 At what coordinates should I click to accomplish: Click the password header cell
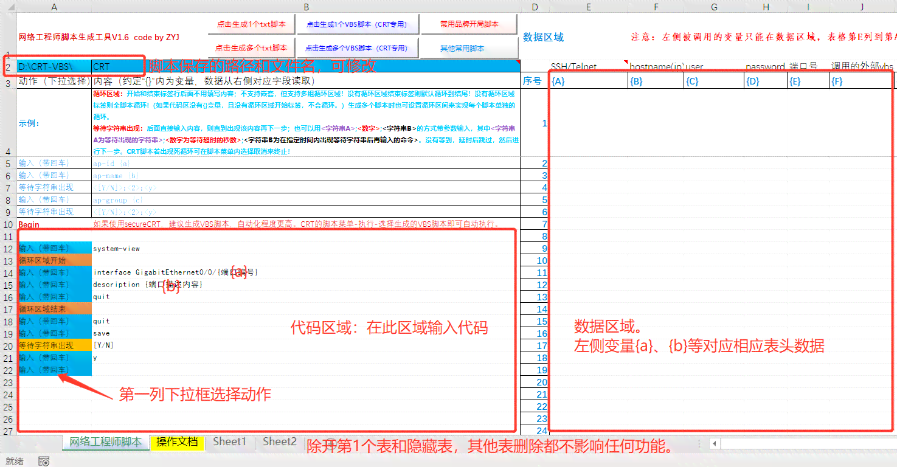point(766,67)
